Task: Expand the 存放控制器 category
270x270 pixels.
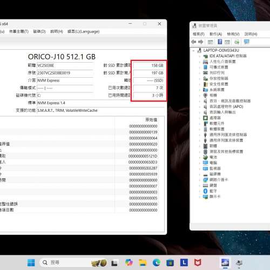Action: coord(200,78)
